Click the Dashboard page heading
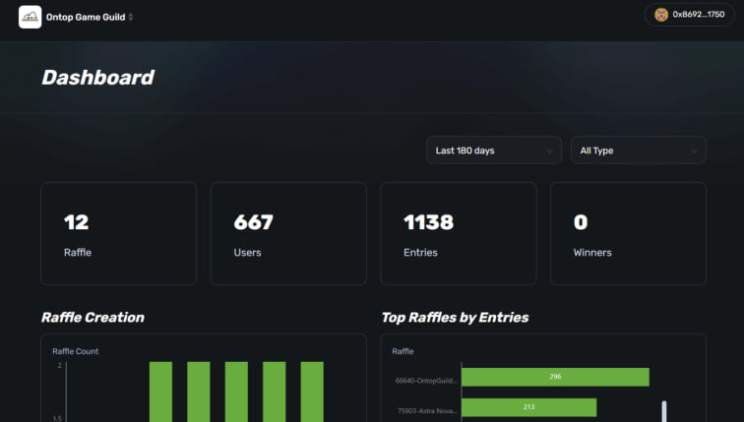The width and height of the screenshot is (744, 422). [98, 78]
